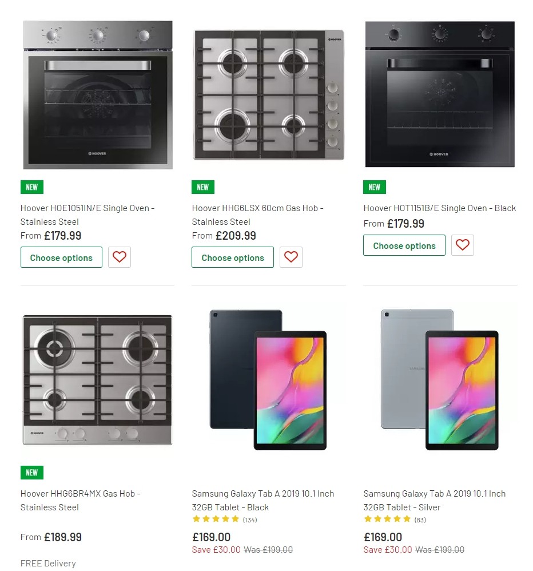This screenshot has height=571, width=533.
Task: Choose options for the HOT1151B/E black oven
Action: 404,245
